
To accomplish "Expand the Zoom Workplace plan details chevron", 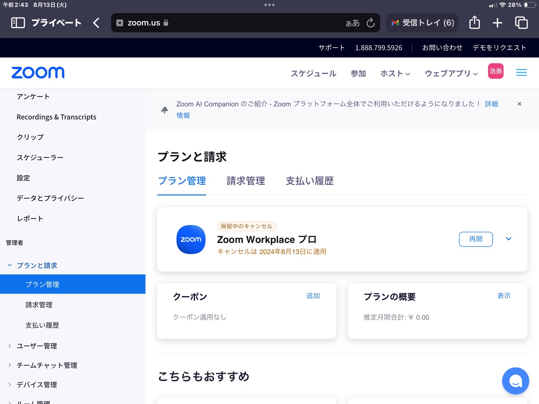I will point(509,239).
